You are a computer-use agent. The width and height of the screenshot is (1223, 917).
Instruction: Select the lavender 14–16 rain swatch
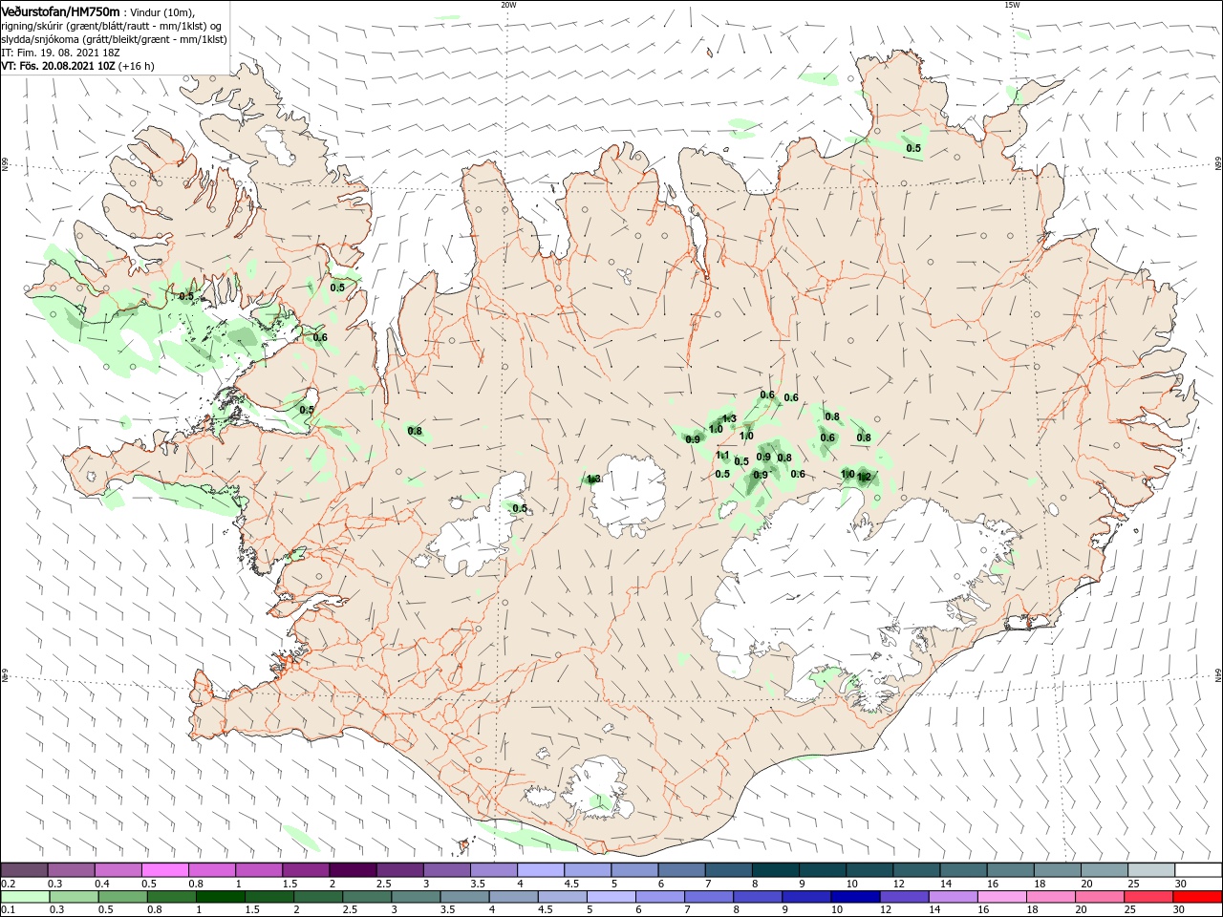(x=955, y=896)
